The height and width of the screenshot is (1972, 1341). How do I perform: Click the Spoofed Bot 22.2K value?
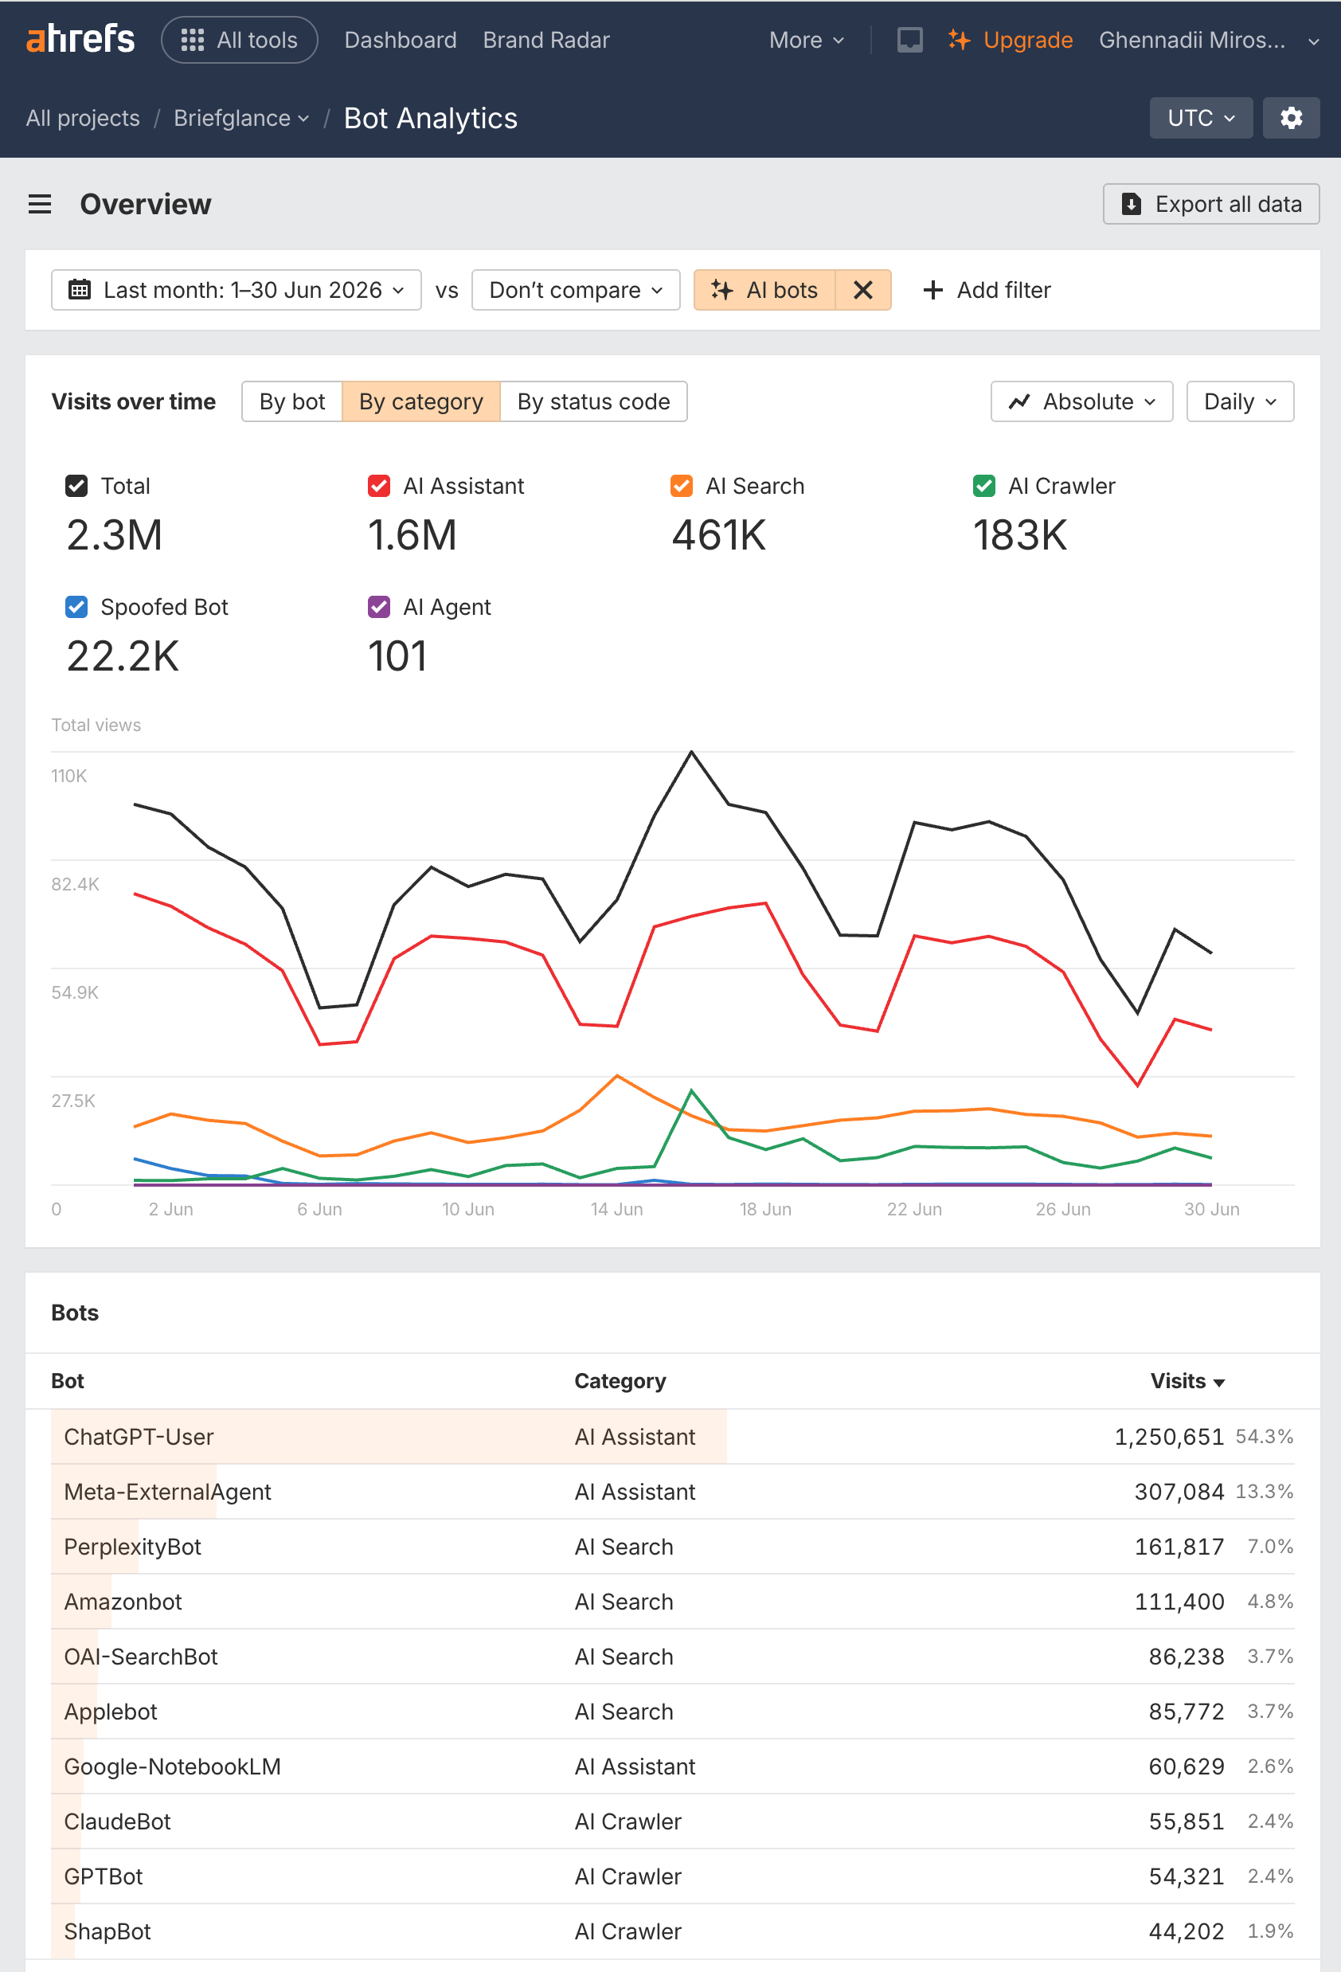[123, 657]
